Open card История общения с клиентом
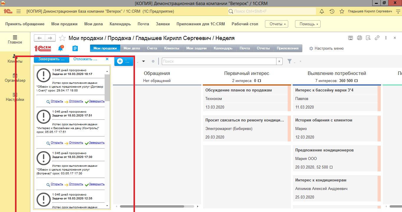 click(337, 129)
